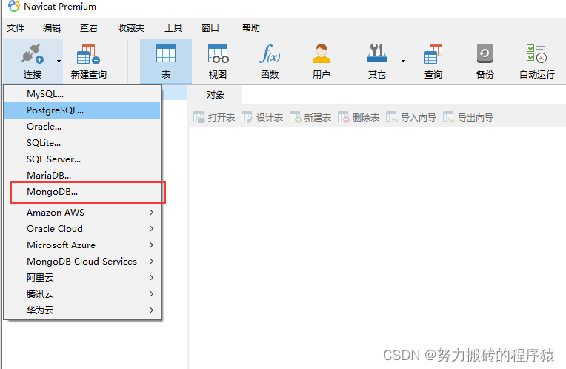Expand the 腾讯云 submenu
This screenshot has height=369, width=566.
tap(82, 293)
